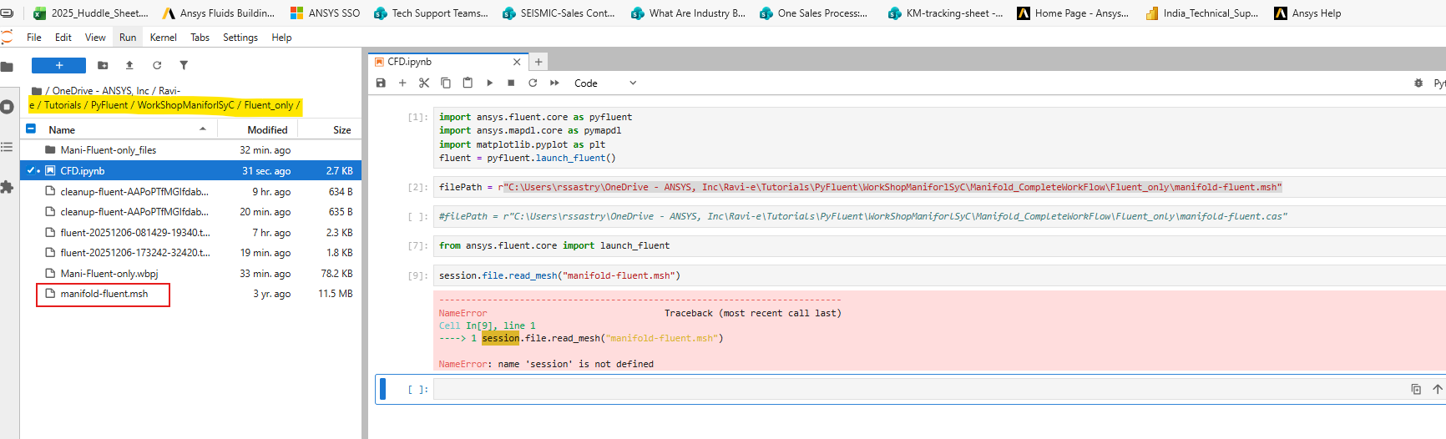Open the Settings menu

240,38
